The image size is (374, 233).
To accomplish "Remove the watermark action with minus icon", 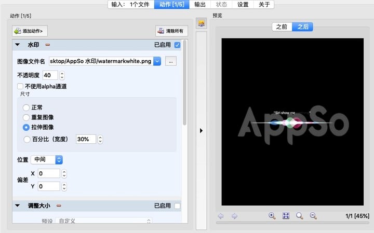I will coord(48,45).
